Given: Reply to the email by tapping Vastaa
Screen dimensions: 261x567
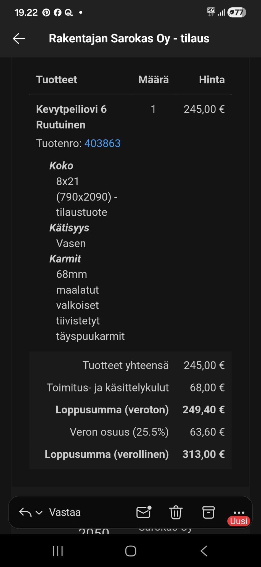Looking at the screenshot, I should (65, 512).
